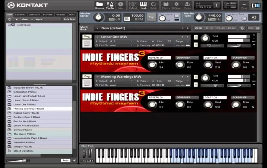Click the Purge toolbar icon
The height and width of the screenshot is (168, 267).
(187, 5)
